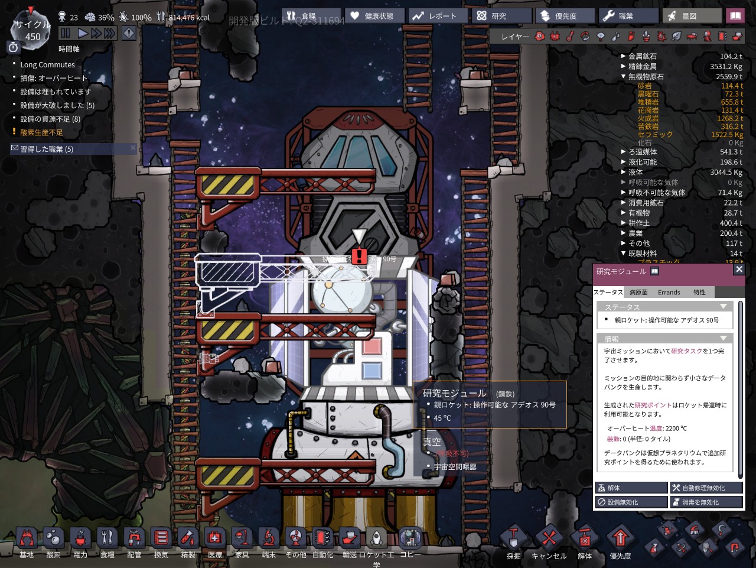Viewport: 756px width, 568px height.
Task: Toggle the Power overlay icon
Action: click(555, 37)
